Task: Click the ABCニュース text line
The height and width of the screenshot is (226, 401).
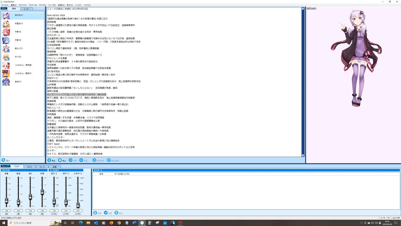Action: [x=53, y=108]
